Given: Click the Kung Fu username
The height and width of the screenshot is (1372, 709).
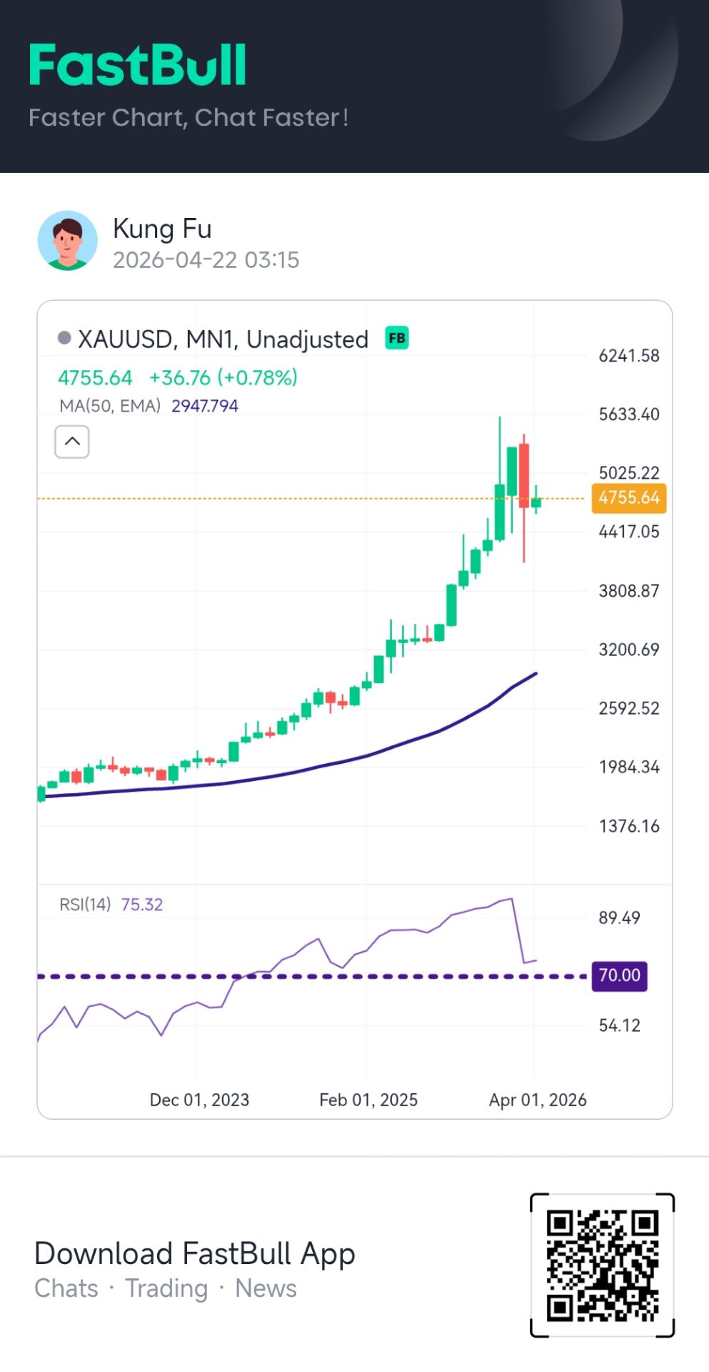Looking at the screenshot, I should [x=162, y=229].
